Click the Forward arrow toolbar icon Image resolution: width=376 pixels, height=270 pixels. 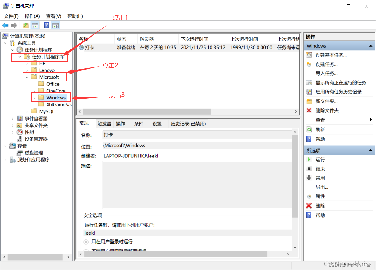point(14,25)
